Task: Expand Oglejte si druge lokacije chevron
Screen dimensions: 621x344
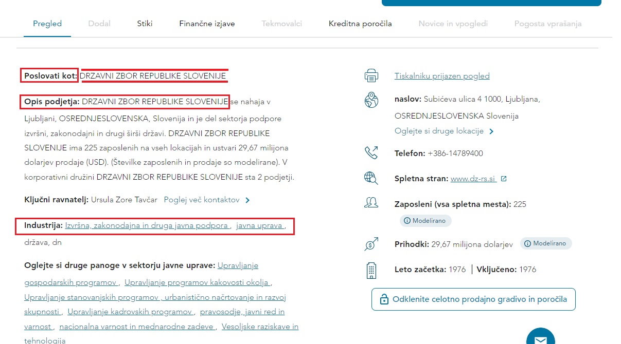Action: point(491,131)
